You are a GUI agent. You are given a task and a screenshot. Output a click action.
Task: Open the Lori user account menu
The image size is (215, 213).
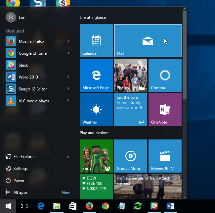click(x=17, y=17)
